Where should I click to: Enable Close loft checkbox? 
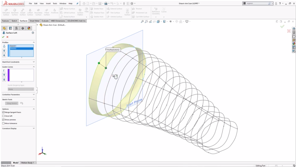3,116
